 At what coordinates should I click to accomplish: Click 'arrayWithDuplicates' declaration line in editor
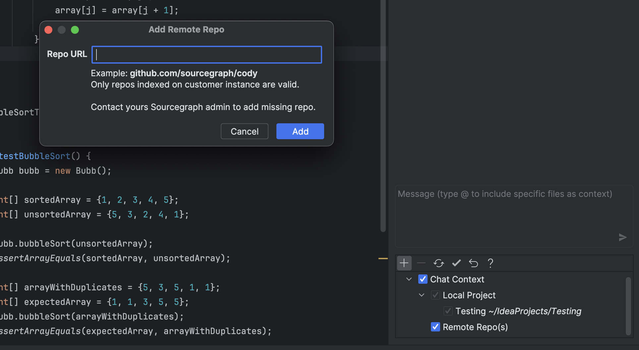coord(110,287)
